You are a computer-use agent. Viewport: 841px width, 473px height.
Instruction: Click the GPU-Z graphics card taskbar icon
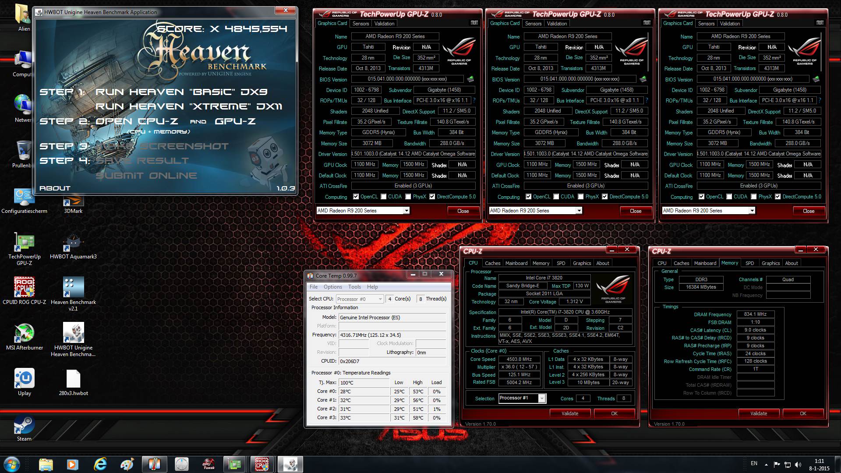235,464
